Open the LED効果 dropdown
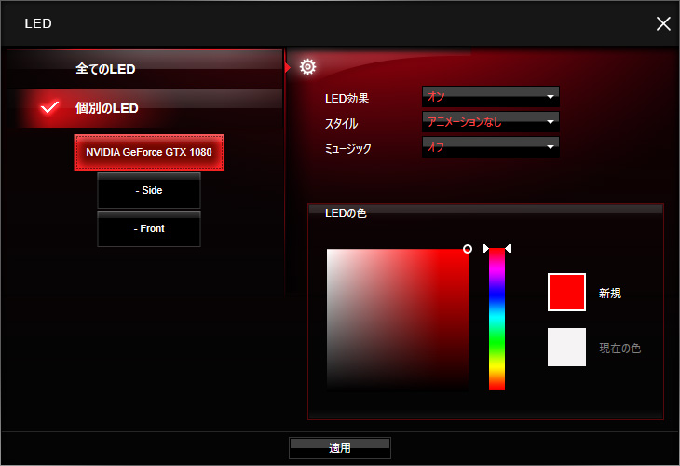The width and height of the screenshot is (680, 466). (491, 96)
